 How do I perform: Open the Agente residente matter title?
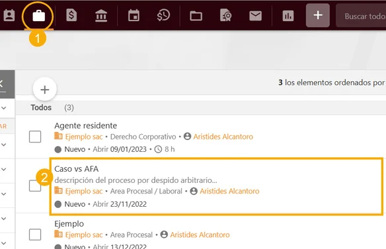tap(86, 125)
